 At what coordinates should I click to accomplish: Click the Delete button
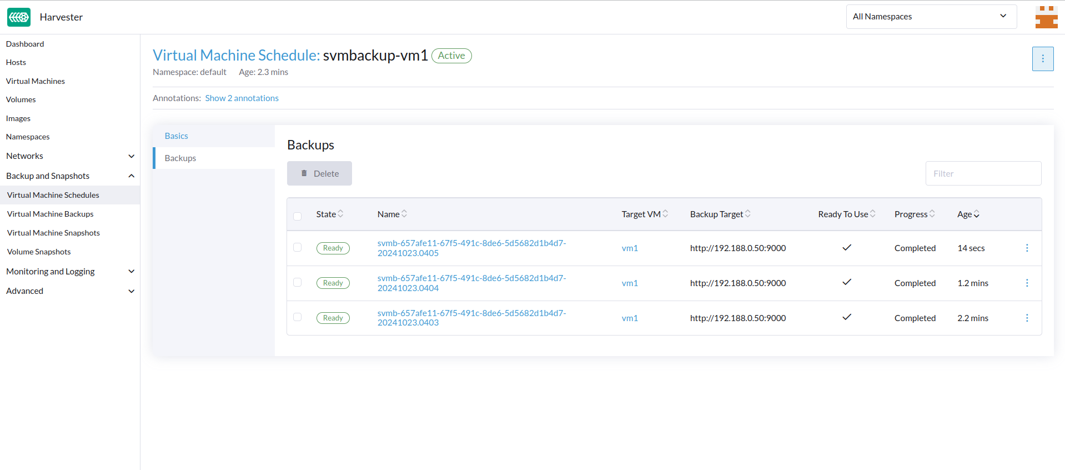319,174
